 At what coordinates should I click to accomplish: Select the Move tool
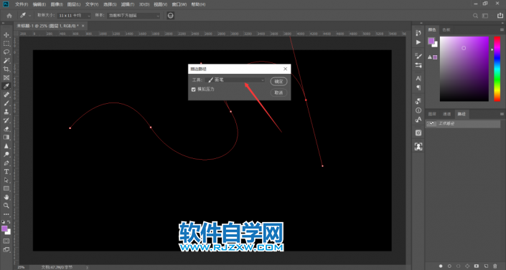pyautogui.click(x=6, y=35)
